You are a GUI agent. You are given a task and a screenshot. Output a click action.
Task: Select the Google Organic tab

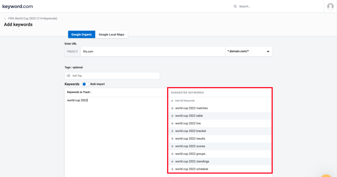coord(82,35)
